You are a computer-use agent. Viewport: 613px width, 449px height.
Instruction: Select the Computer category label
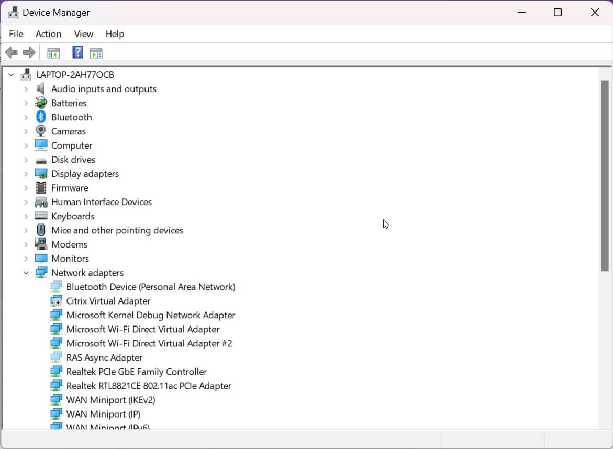pos(72,145)
